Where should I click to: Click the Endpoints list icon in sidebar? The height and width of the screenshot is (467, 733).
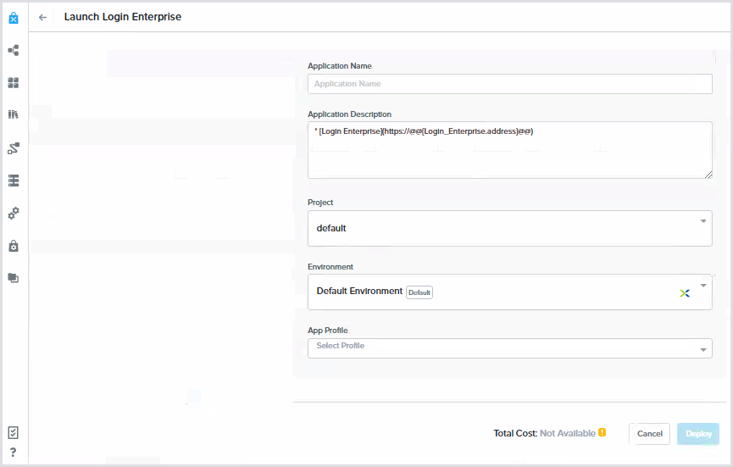pyautogui.click(x=14, y=181)
